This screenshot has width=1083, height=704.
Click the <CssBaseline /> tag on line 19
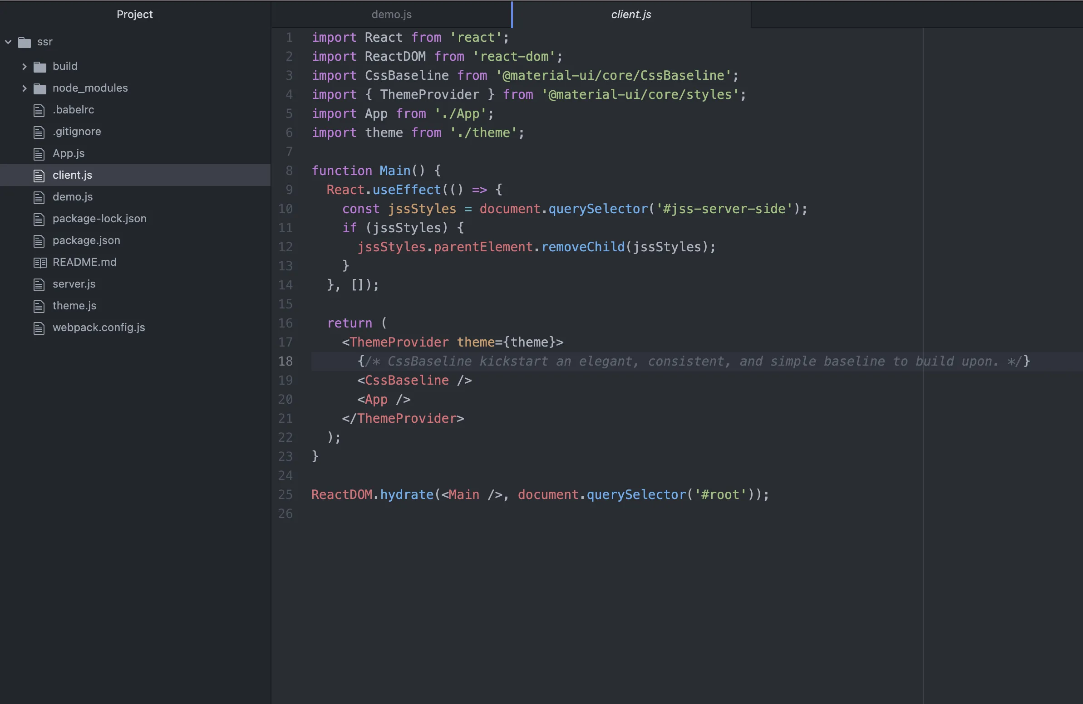pos(414,381)
